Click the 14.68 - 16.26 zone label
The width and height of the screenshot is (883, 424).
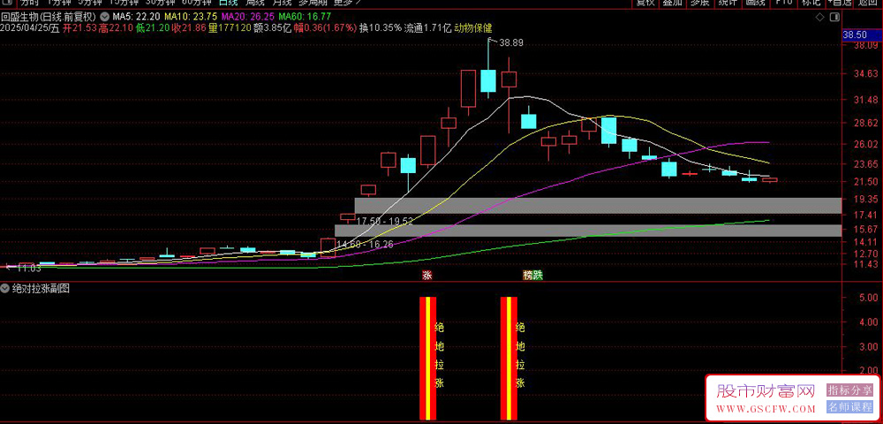click(x=365, y=244)
